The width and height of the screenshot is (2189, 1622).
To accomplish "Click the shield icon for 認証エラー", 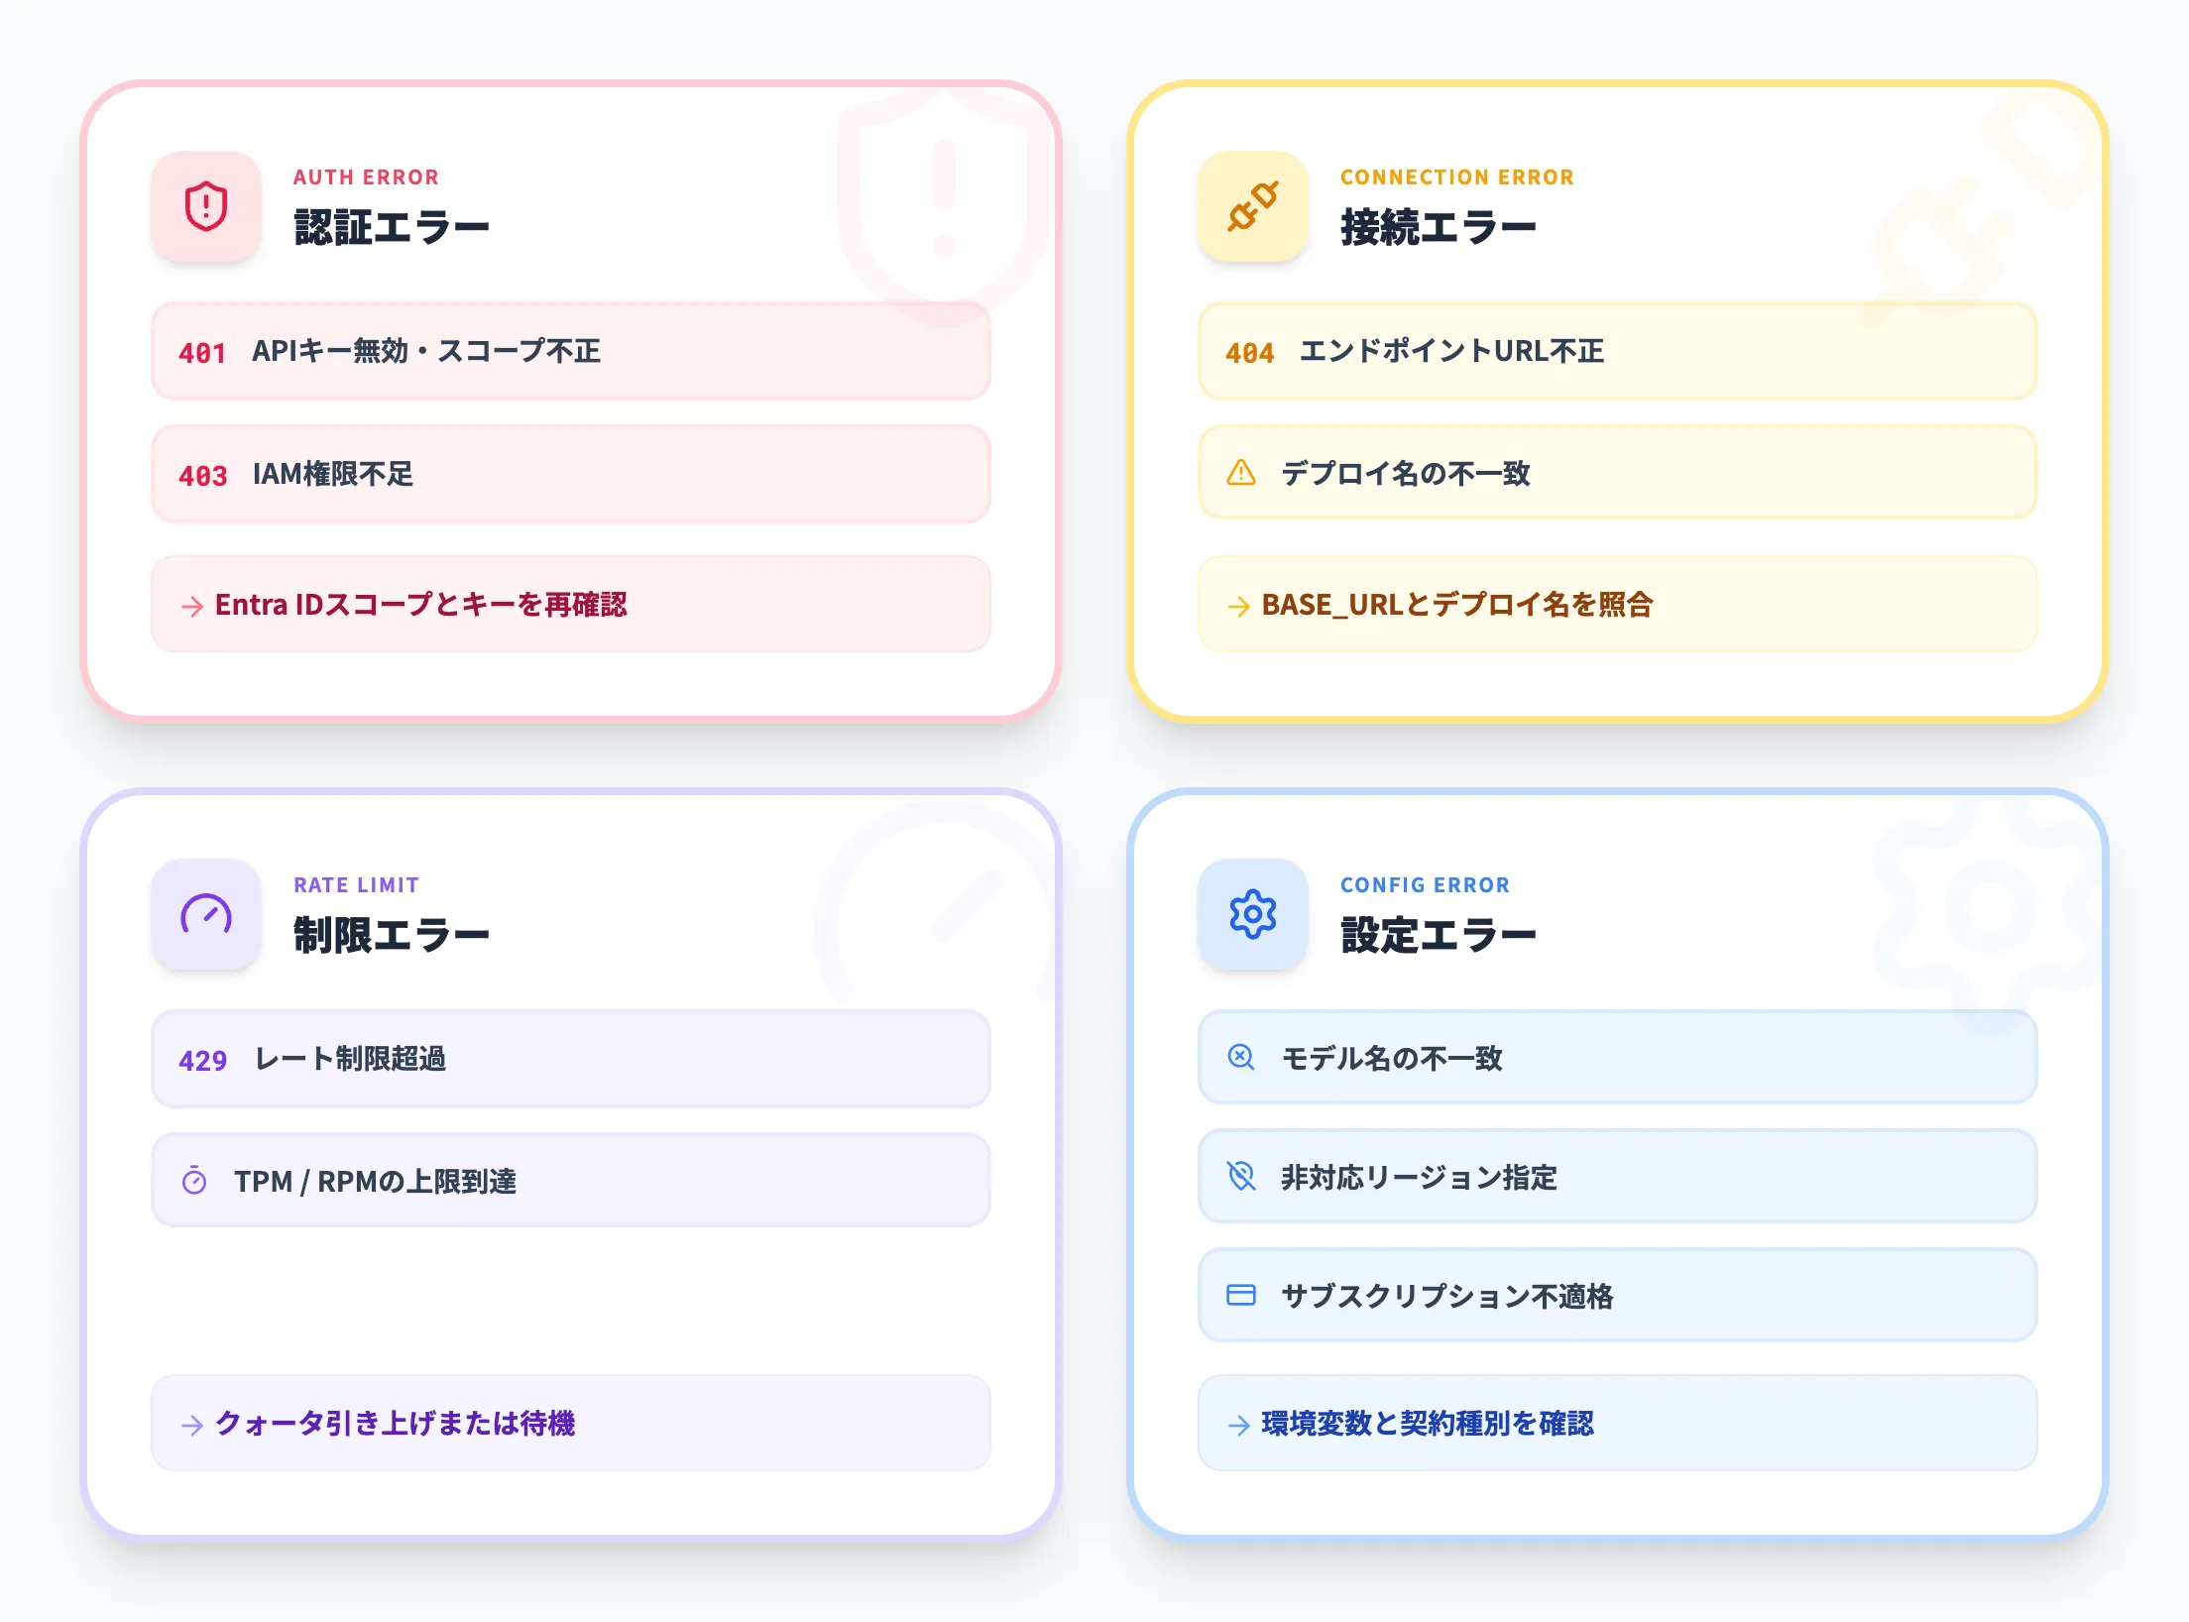I will coord(205,206).
